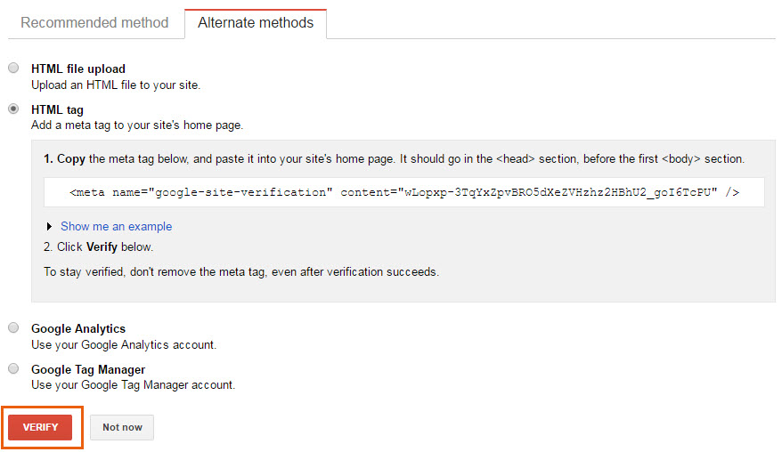Click the HTML file upload heading label

pyautogui.click(x=78, y=69)
